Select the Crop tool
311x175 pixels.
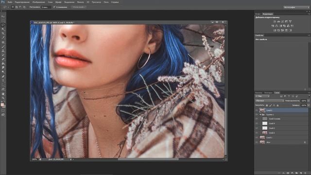click(x=3, y=34)
